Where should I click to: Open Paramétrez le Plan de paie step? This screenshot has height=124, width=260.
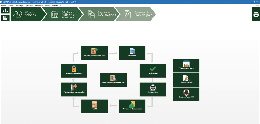coord(136,14)
